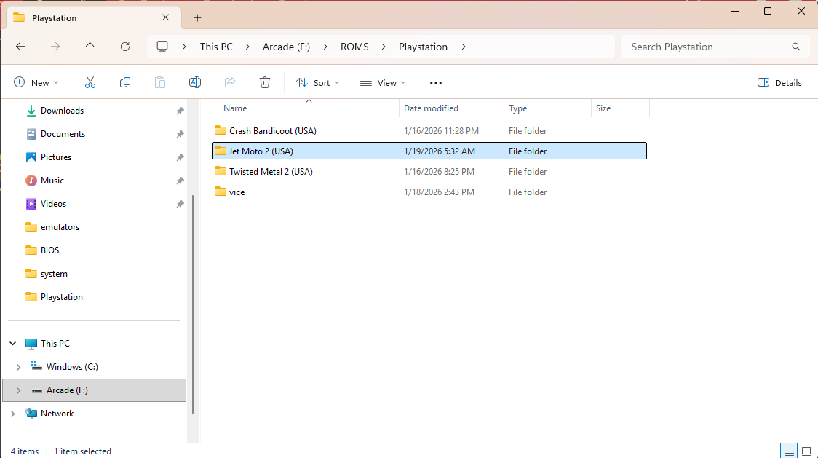Open the View dropdown menu
This screenshot has height=458, width=818.
pyautogui.click(x=383, y=83)
